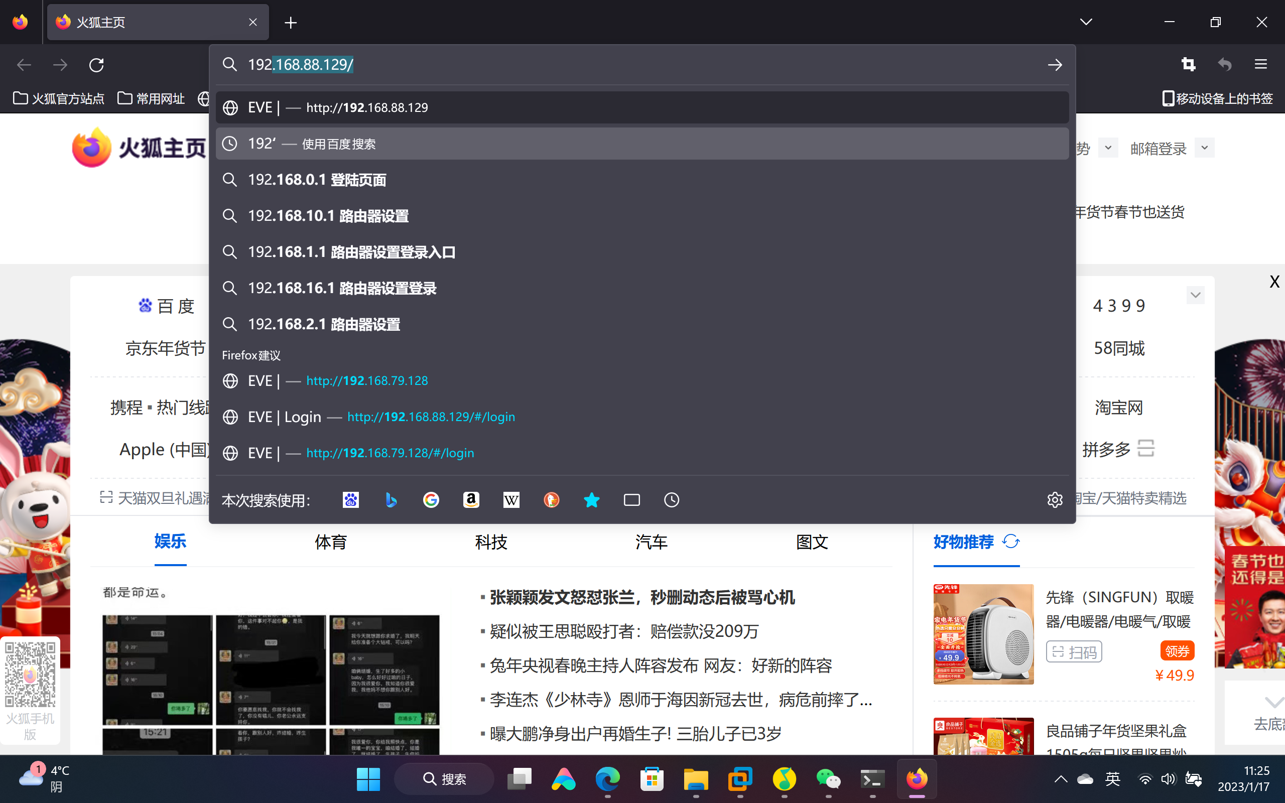Search history via clock icon
The height and width of the screenshot is (803, 1285).
672,500
